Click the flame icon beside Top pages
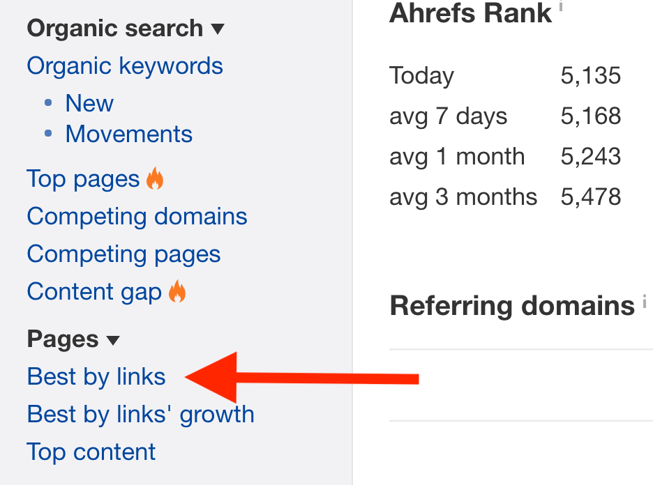The height and width of the screenshot is (485, 653). click(x=155, y=178)
